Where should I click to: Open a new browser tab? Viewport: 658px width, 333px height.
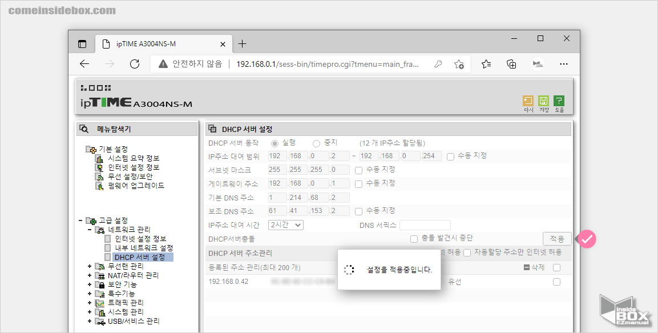242,43
